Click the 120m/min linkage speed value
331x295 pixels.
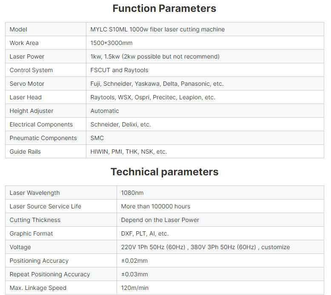click(135, 288)
